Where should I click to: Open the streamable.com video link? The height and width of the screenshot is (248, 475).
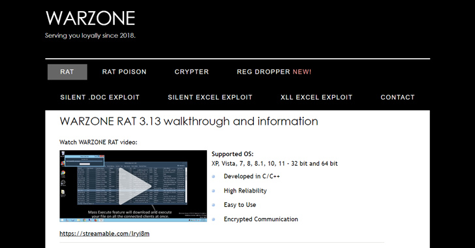(104, 234)
